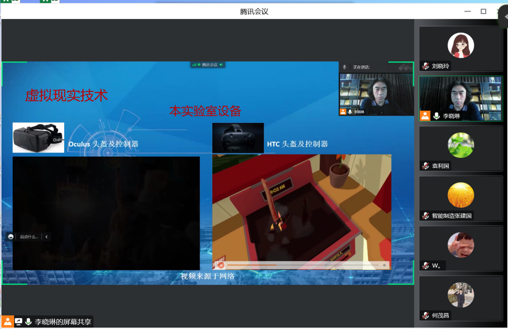
Task: Click the Oculus 头盔及控制器 caption
Action: coord(103,144)
